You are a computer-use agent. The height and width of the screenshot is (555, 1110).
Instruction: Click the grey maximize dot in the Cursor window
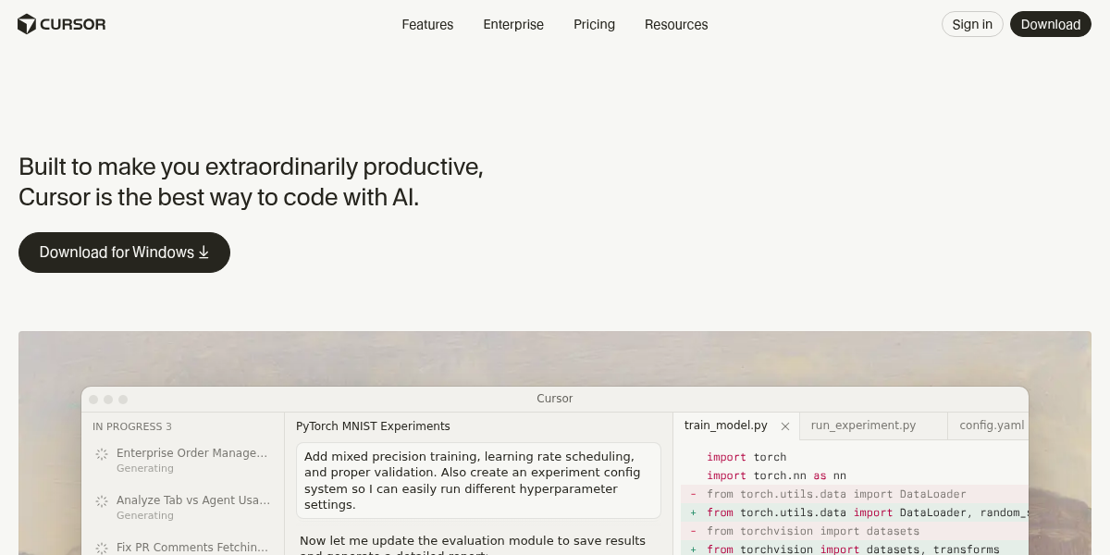[123, 400]
